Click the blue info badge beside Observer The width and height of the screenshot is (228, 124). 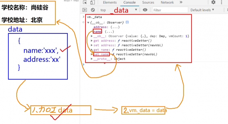tap(127, 22)
